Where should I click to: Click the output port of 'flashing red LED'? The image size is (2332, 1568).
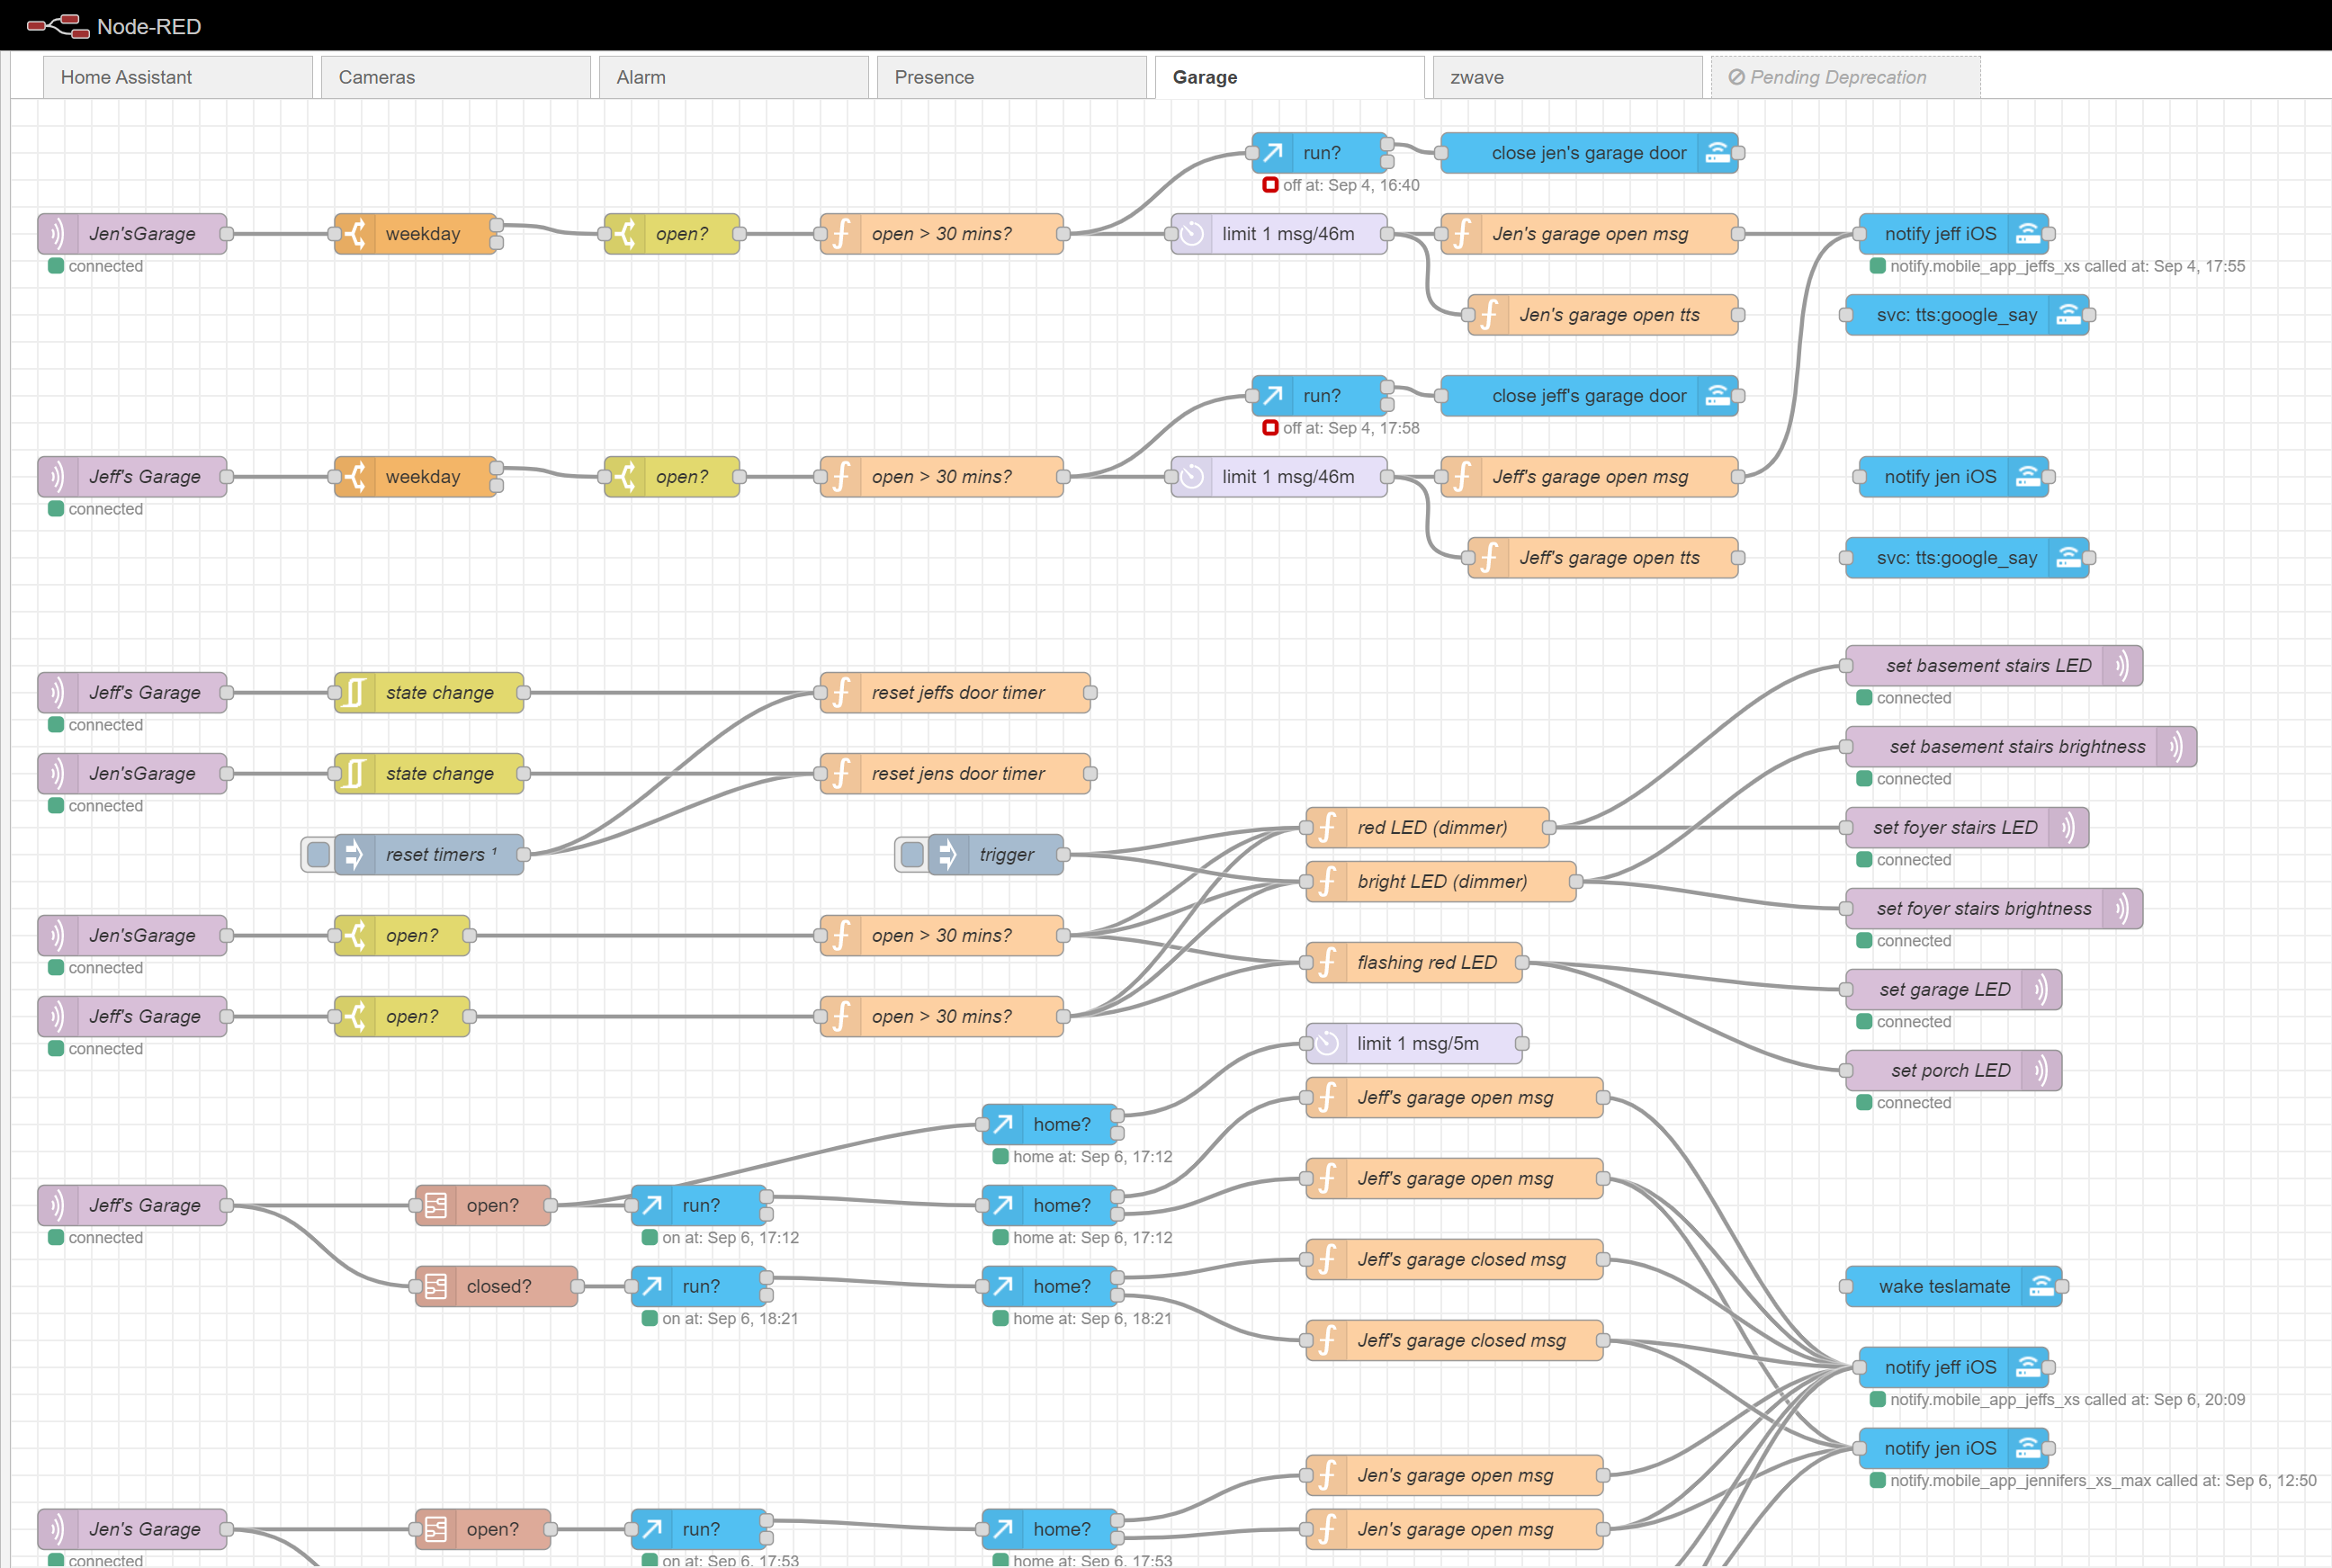point(1521,962)
